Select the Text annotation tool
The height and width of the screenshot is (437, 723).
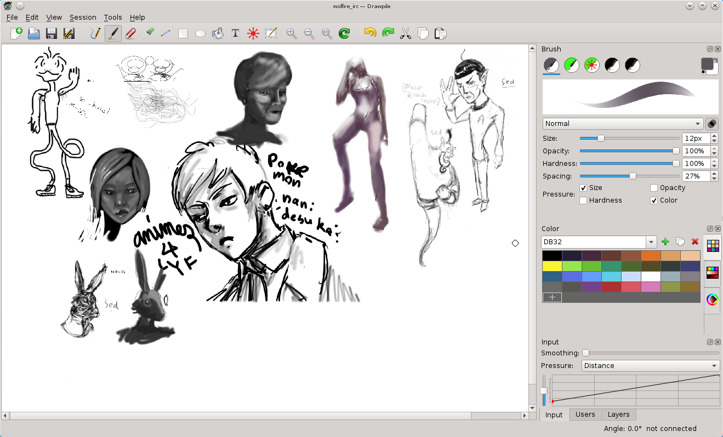(235, 33)
